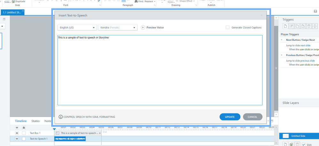This screenshot has width=319, height=146.
Task: Click the Preview Voice play icon
Action: 143,28
